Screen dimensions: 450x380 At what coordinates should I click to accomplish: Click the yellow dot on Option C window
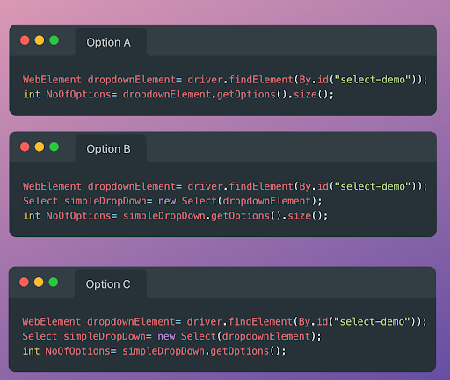(x=39, y=282)
